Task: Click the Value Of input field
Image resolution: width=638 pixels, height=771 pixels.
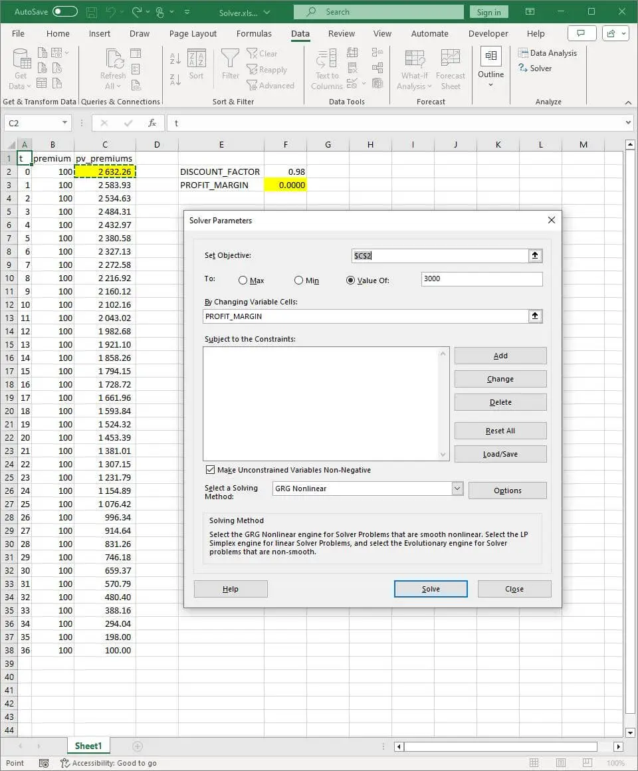Action: 482,278
